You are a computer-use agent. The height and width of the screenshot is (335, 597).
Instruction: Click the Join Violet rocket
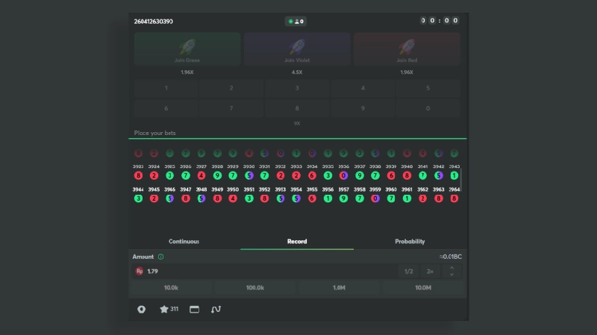click(x=297, y=48)
